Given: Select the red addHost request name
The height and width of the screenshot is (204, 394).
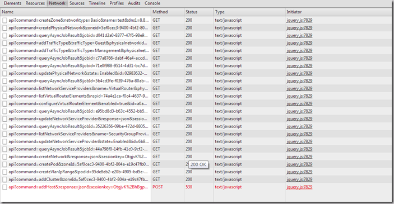Looking at the screenshot, I should click(78, 187).
